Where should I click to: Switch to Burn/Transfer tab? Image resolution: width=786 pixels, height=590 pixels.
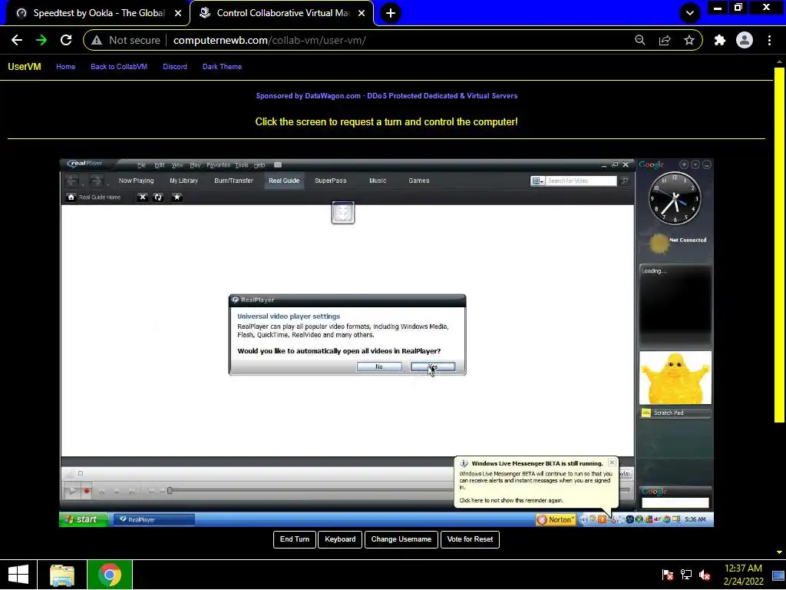coord(233,181)
